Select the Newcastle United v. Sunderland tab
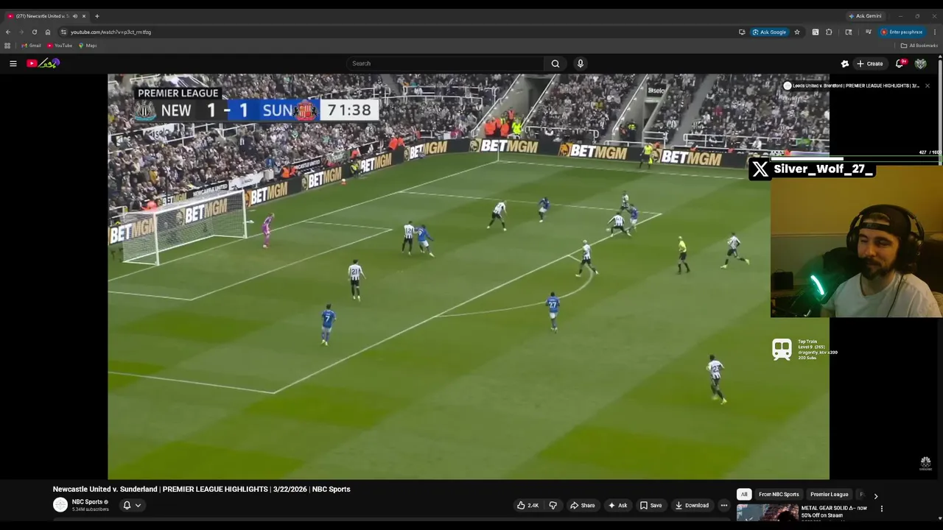 pyautogui.click(x=42, y=15)
